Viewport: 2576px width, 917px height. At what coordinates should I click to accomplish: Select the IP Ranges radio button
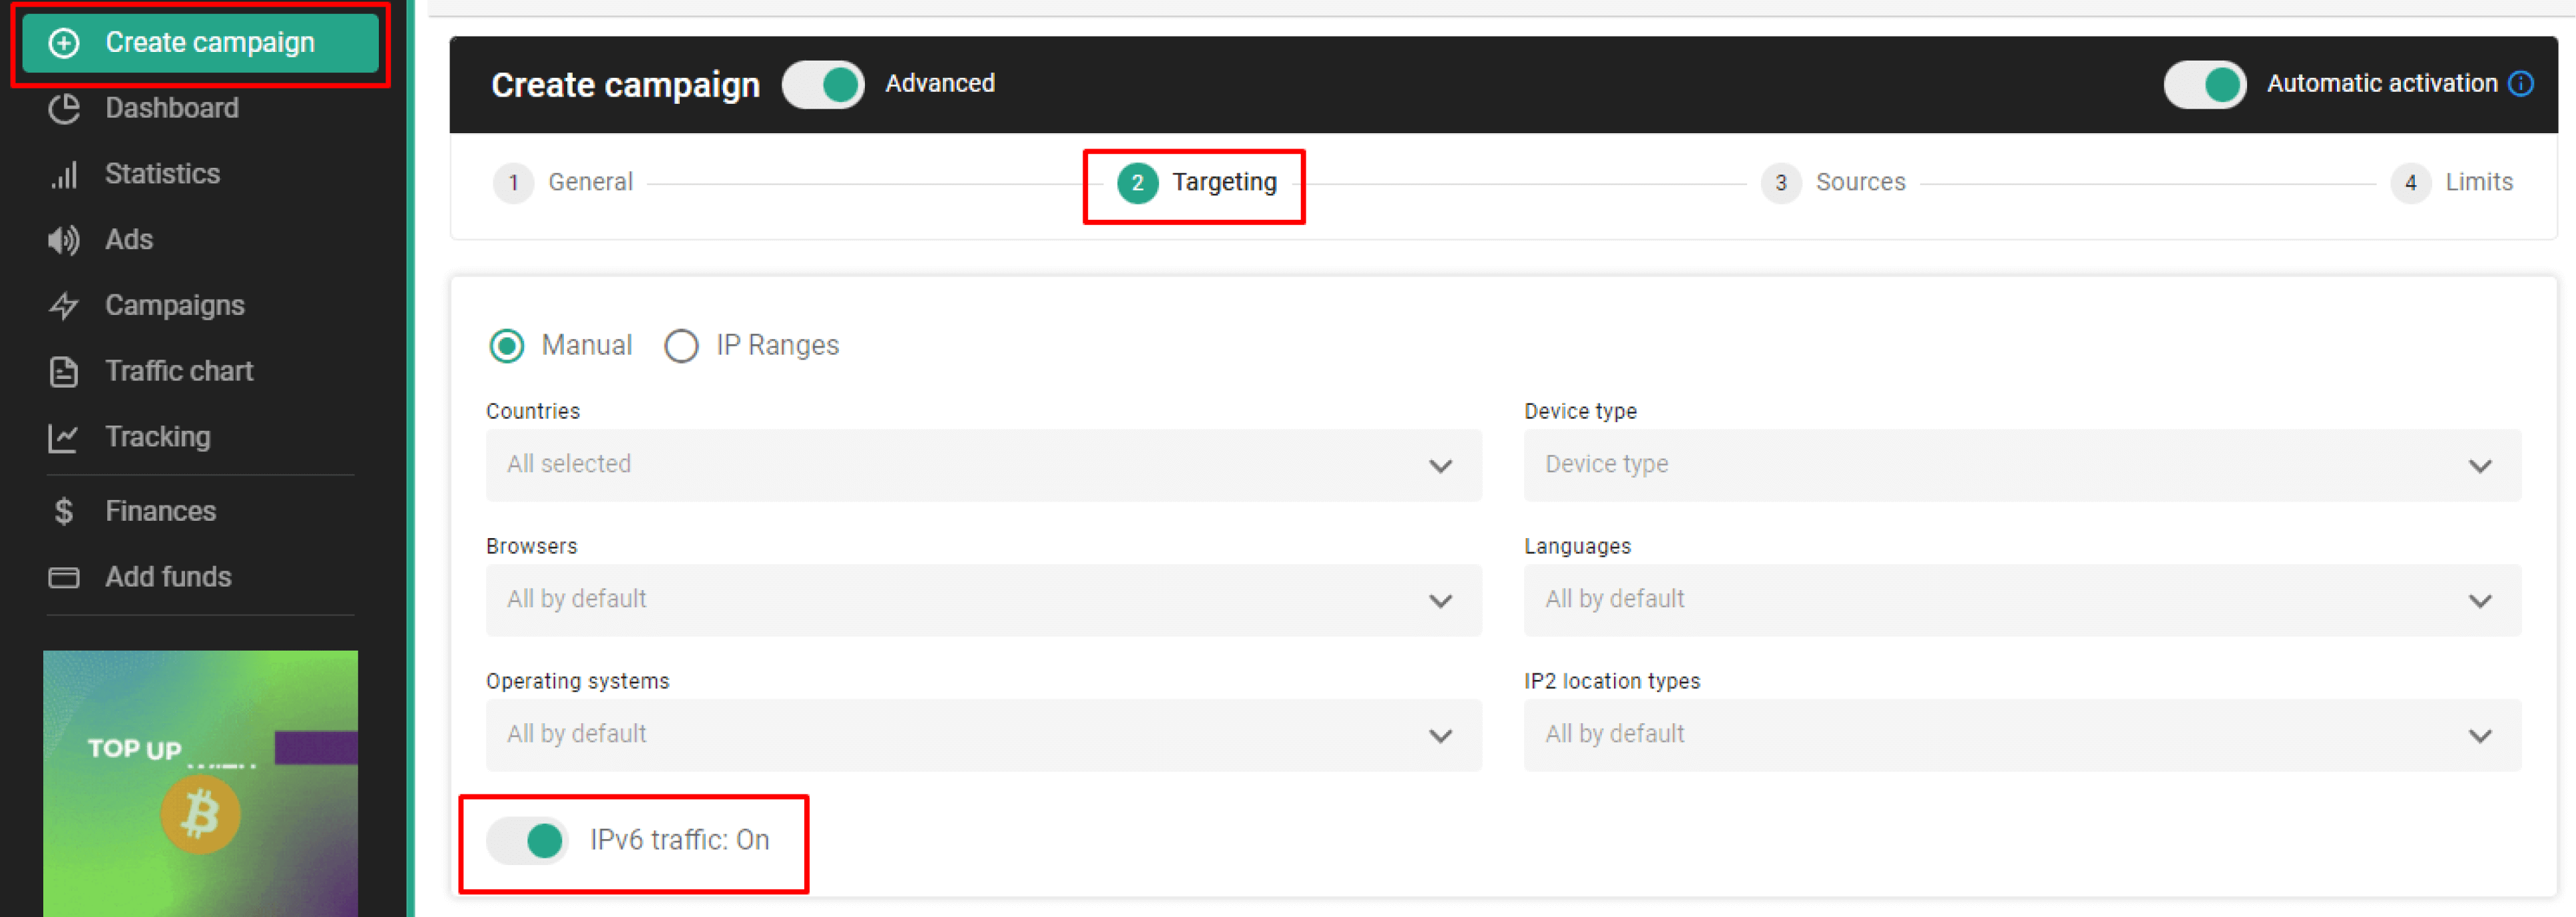point(681,345)
